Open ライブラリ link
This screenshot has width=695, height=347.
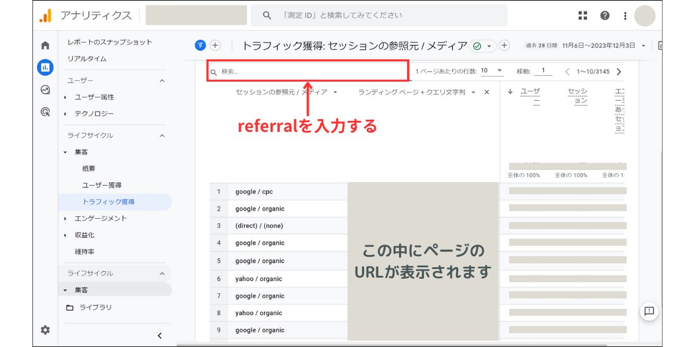point(96,308)
